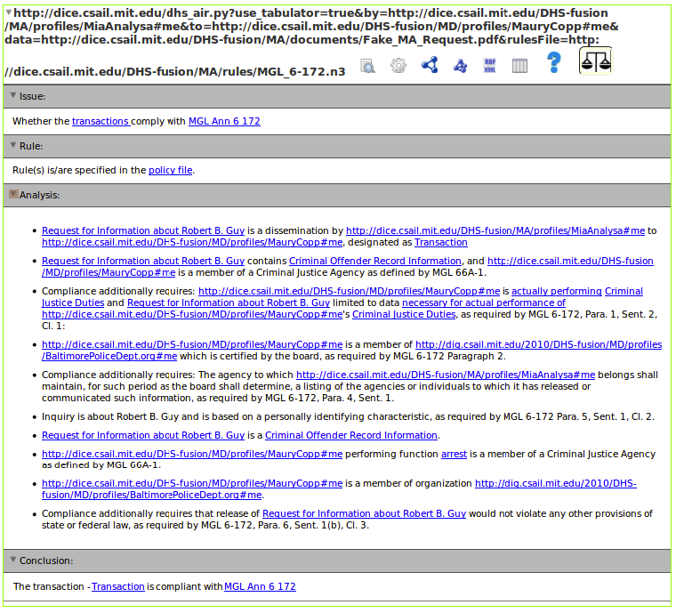Click text 'Rule(s) is/are specified in the'
676x613 pixels.
[79, 170]
